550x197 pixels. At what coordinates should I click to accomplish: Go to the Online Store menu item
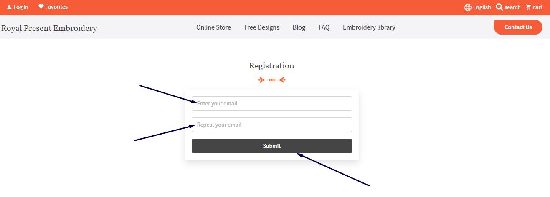[x=213, y=27]
